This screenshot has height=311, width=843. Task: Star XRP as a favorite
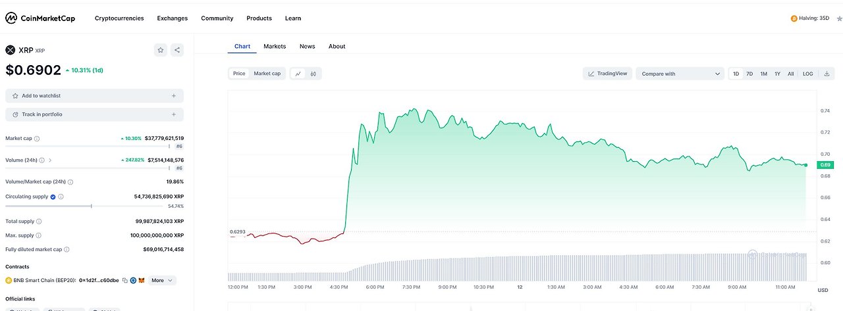click(161, 50)
